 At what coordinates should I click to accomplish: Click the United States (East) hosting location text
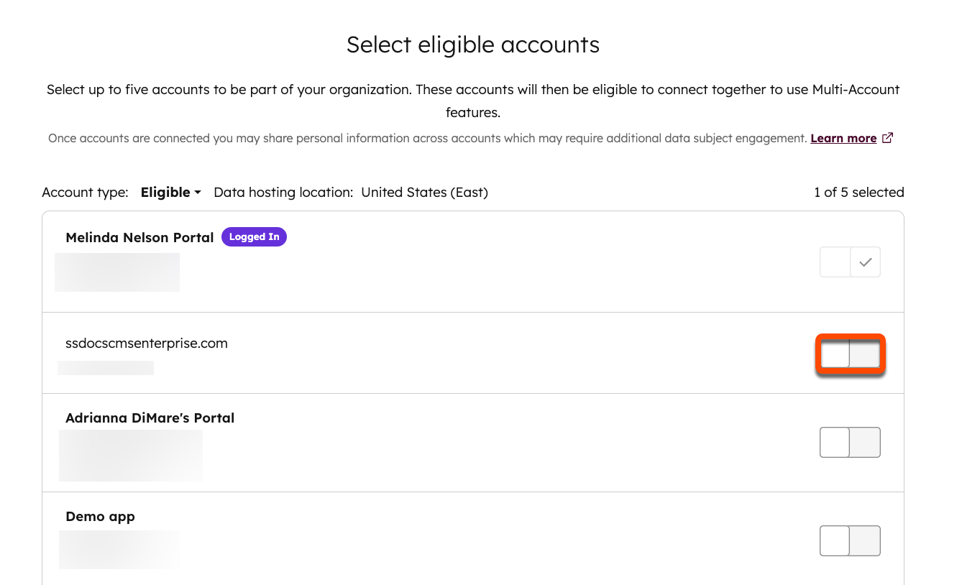tap(424, 192)
